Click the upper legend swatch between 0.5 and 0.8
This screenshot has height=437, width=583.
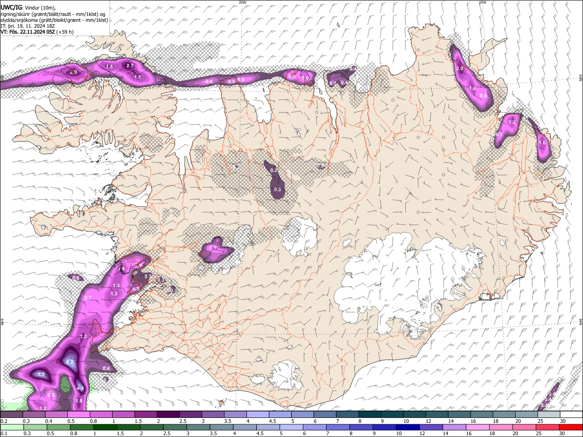click(78, 415)
